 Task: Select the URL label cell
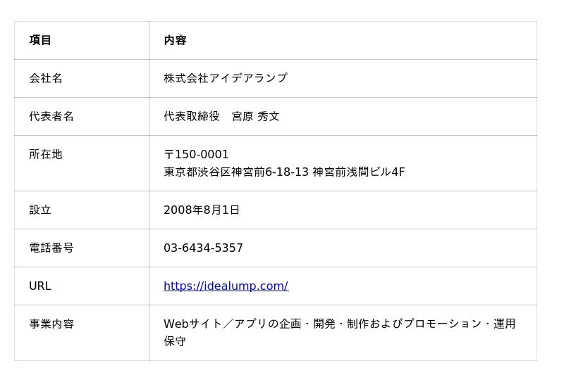pos(82,286)
